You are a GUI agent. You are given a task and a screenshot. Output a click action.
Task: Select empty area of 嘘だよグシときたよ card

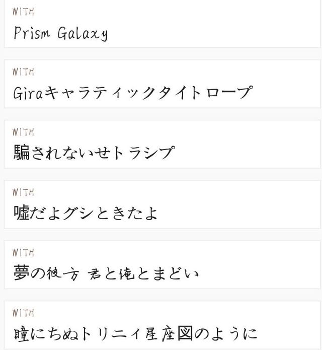point(238,205)
